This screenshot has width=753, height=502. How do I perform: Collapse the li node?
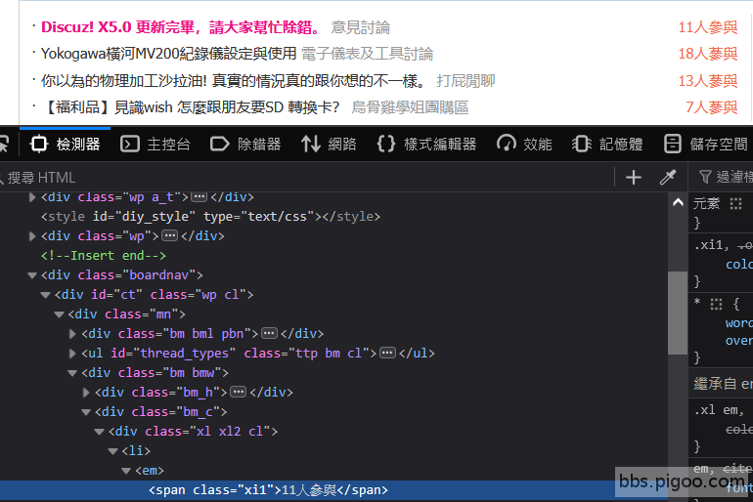click(112, 451)
